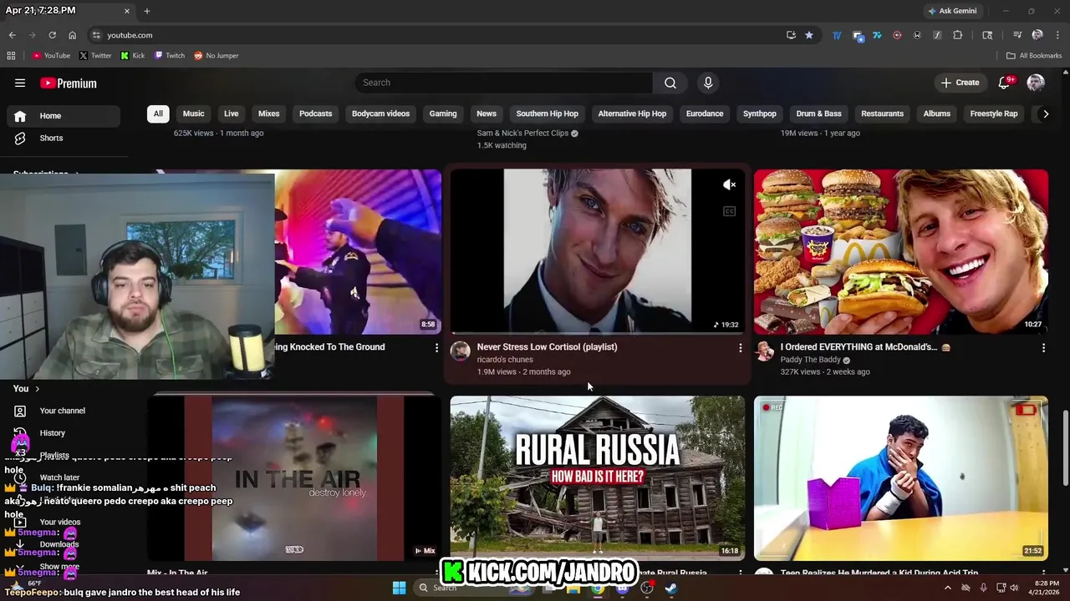Click the youtube.com address bar
The height and width of the screenshot is (601, 1070).
[x=435, y=35]
